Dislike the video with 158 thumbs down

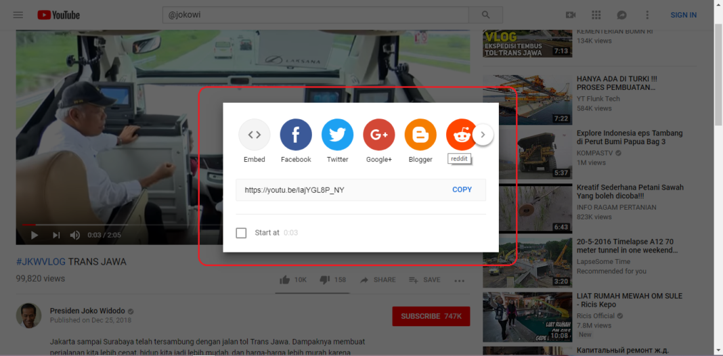pyautogui.click(x=332, y=280)
